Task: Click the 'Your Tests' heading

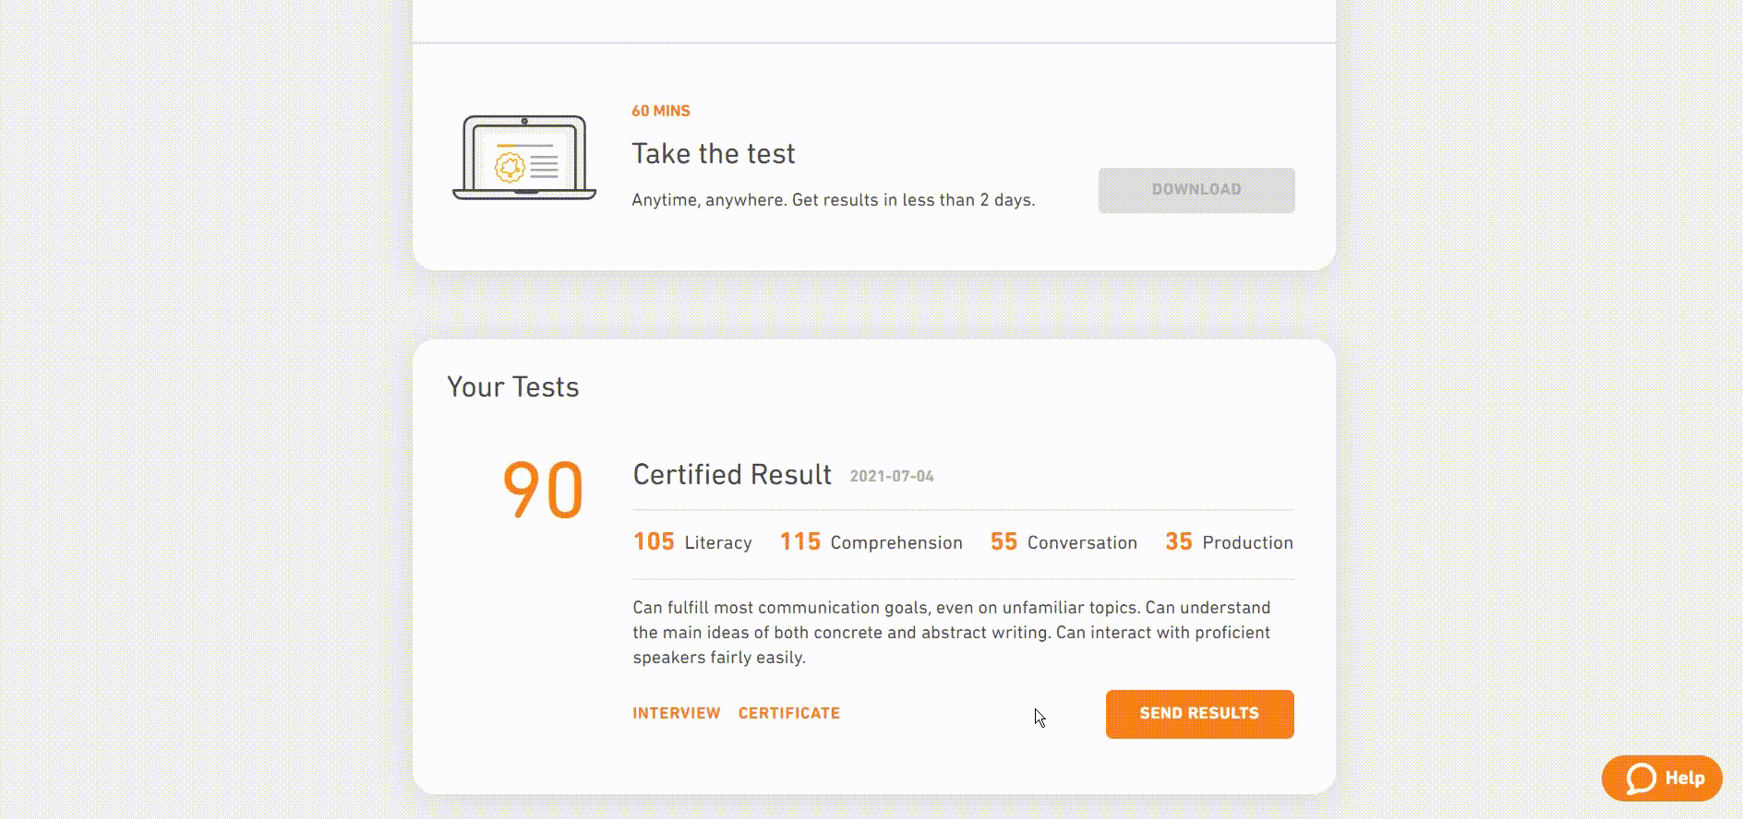Action: 513,386
